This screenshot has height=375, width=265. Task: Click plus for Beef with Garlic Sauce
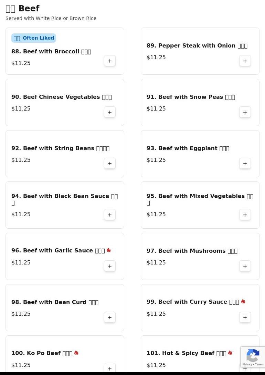(110, 266)
